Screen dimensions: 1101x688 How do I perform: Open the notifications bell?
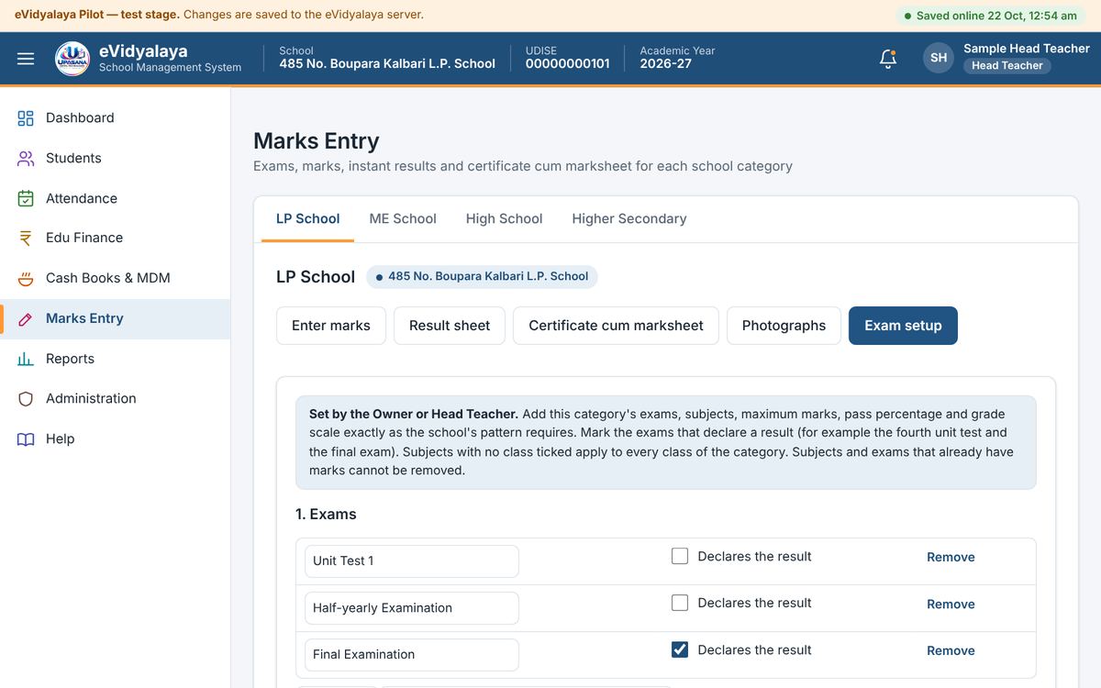coord(887,59)
